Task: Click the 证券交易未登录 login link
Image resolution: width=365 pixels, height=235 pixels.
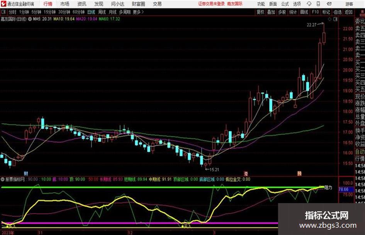Action: pos(211,4)
